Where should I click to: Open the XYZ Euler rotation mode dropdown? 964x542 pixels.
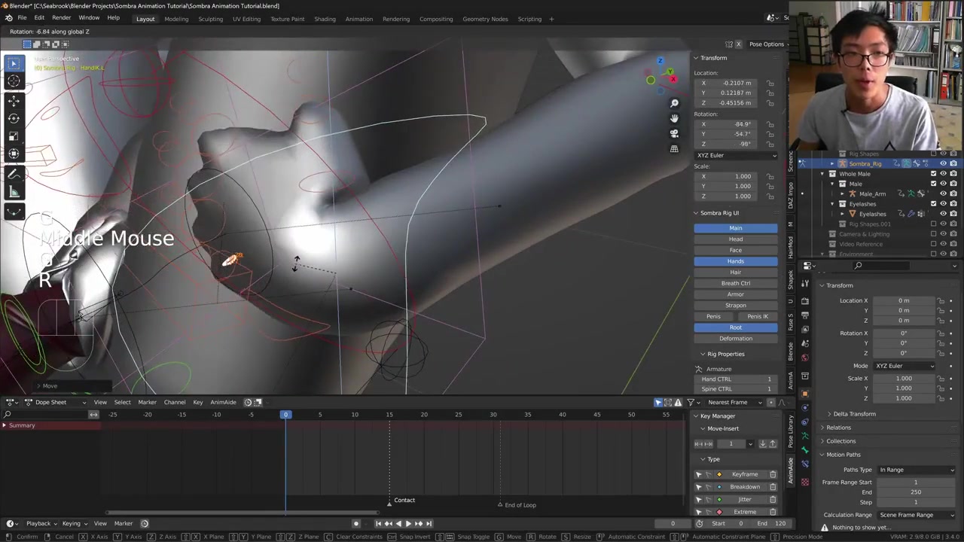click(x=905, y=366)
